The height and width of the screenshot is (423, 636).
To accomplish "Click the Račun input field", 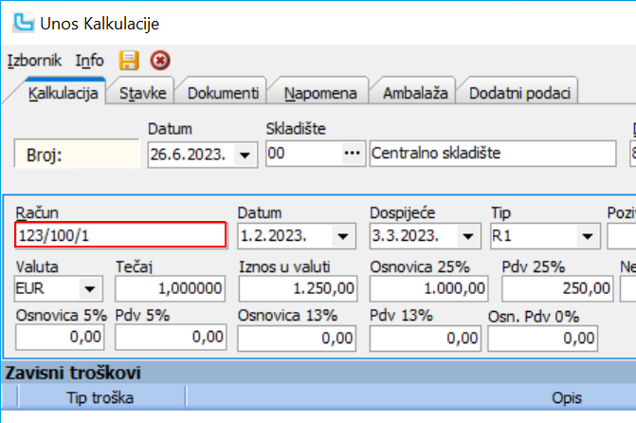I will [120, 235].
